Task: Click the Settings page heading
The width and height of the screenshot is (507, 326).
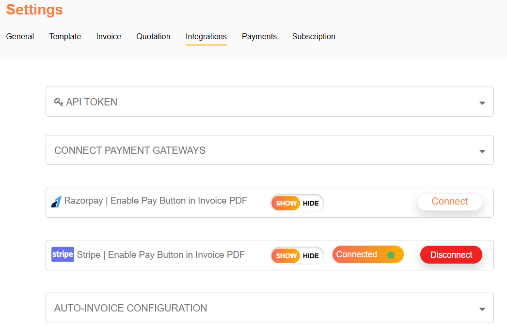Action: (x=34, y=10)
